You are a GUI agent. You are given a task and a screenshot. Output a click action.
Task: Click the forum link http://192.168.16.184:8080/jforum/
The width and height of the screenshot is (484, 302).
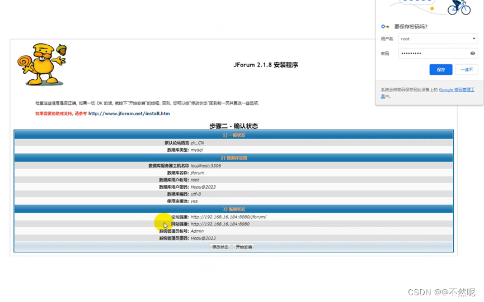point(229,217)
